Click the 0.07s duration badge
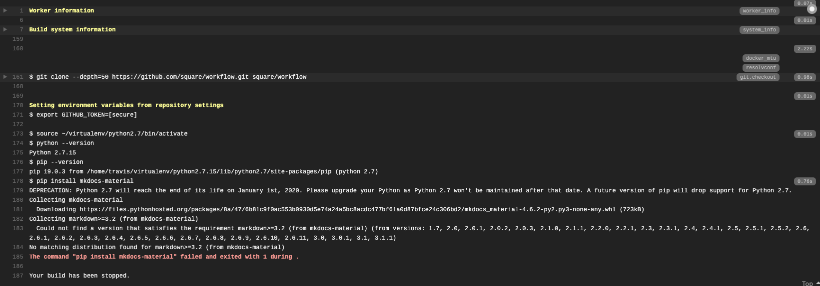The image size is (820, 286). 805,3
